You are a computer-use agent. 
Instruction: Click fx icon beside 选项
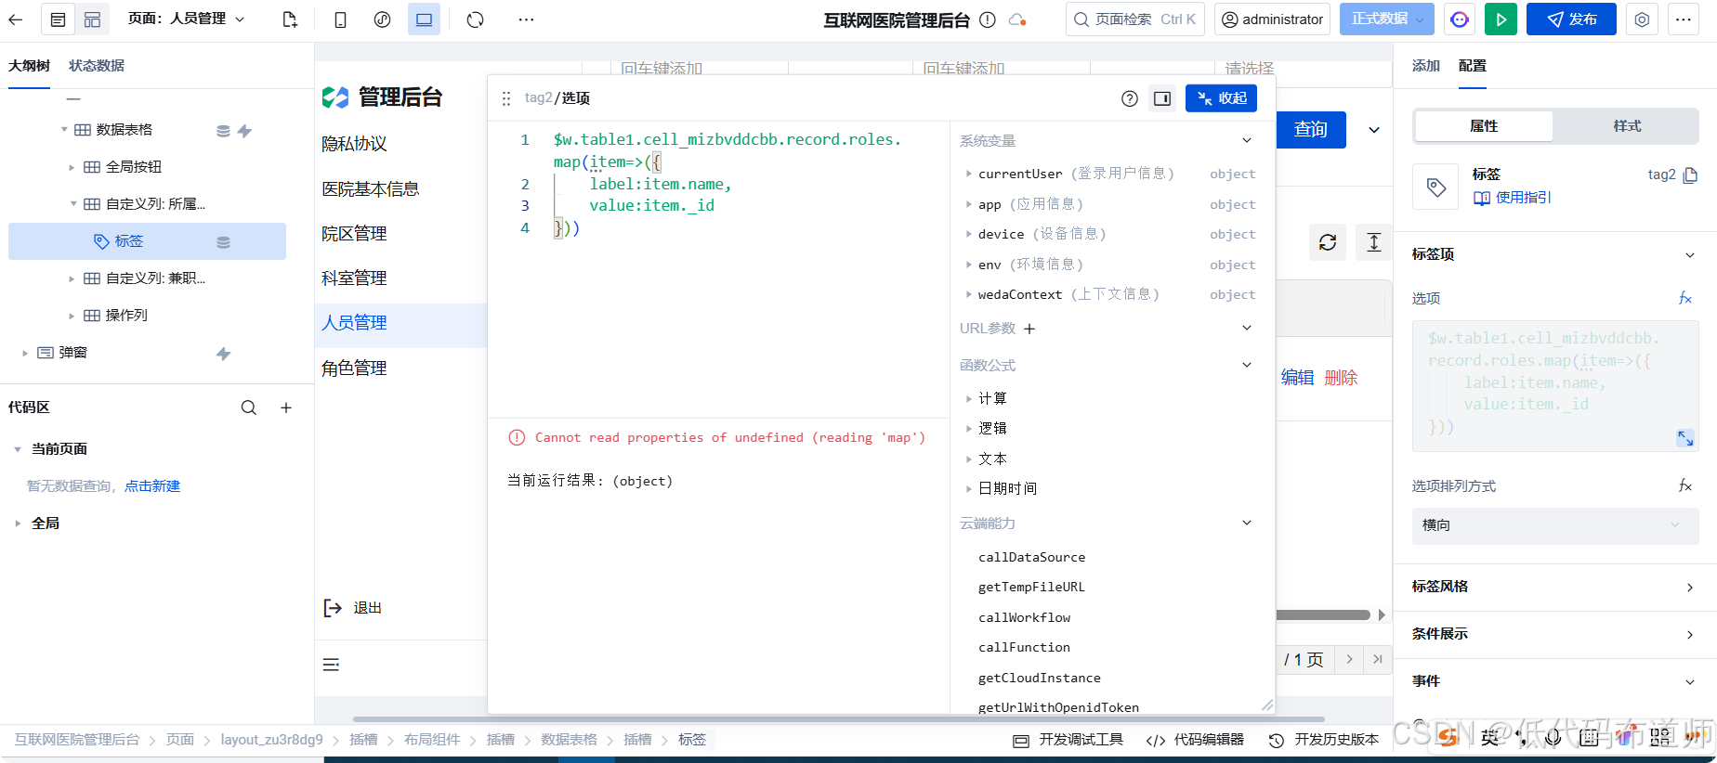[1685, 298]
